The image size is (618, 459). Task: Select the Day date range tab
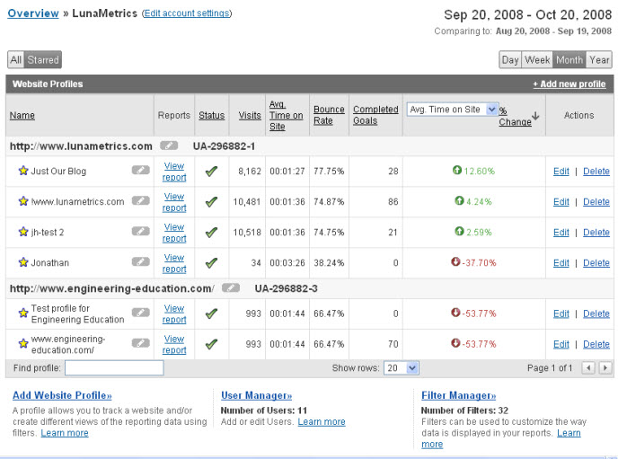tap(510, 60)
